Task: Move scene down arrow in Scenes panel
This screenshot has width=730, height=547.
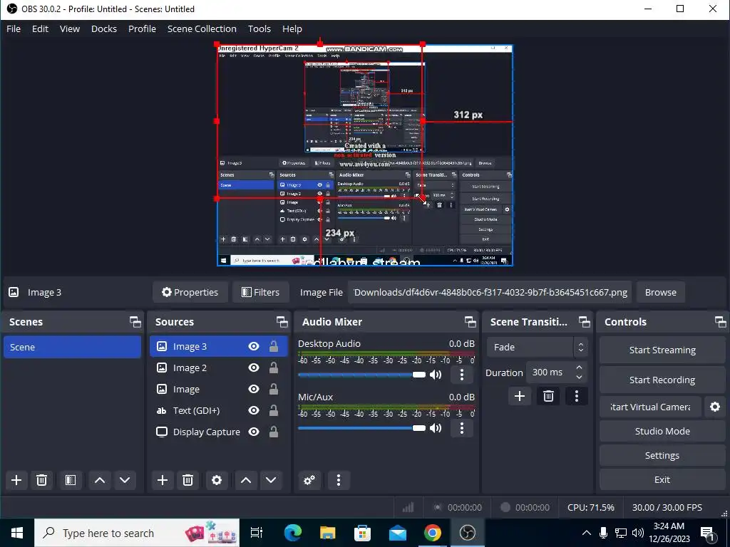Action: [x=125, y=480]
